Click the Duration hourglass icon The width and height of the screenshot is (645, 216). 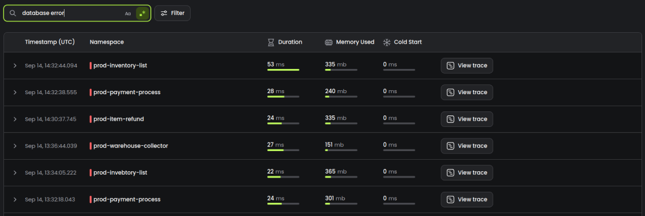(271, 42)
